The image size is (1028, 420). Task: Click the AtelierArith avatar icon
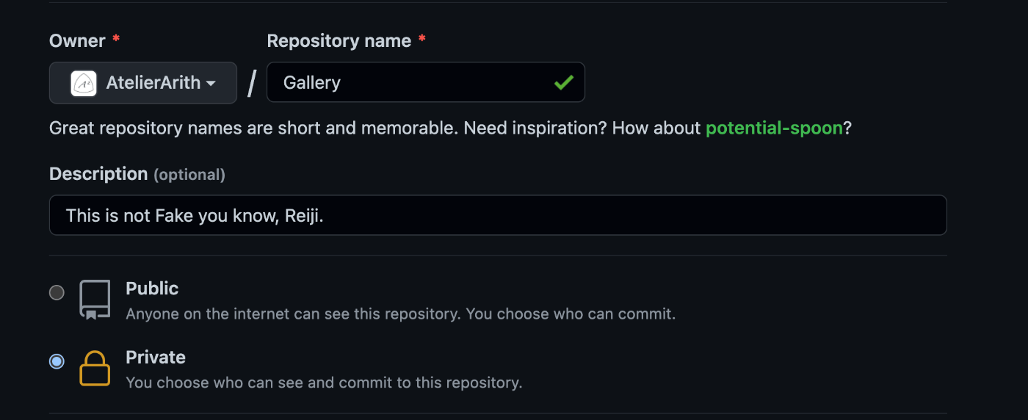pyautogui.click(x=84, y=83)
